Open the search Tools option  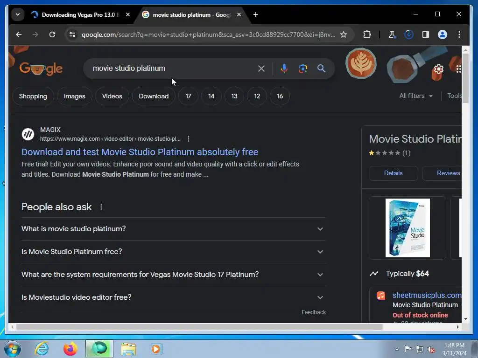tap(454, 96)
